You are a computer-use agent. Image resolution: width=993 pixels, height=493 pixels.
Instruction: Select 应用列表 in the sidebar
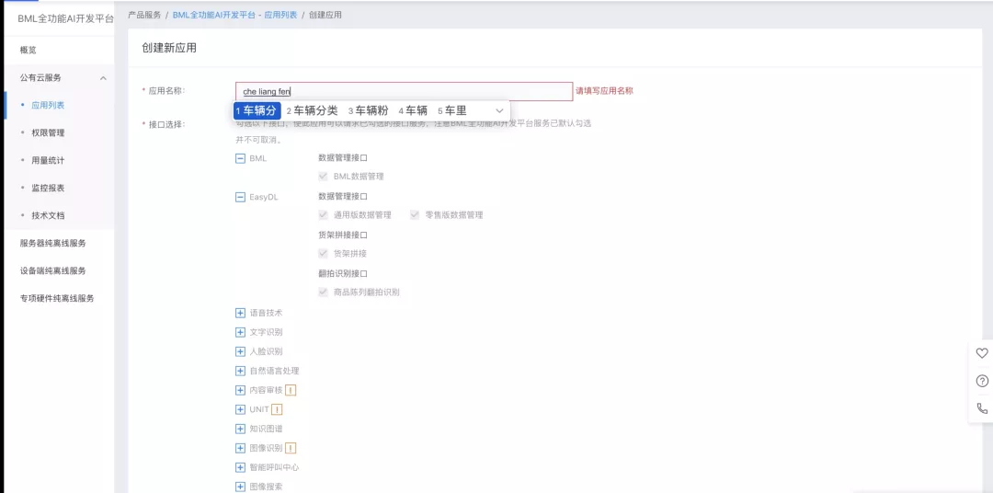pyautogui.click(x=48, y=105)
